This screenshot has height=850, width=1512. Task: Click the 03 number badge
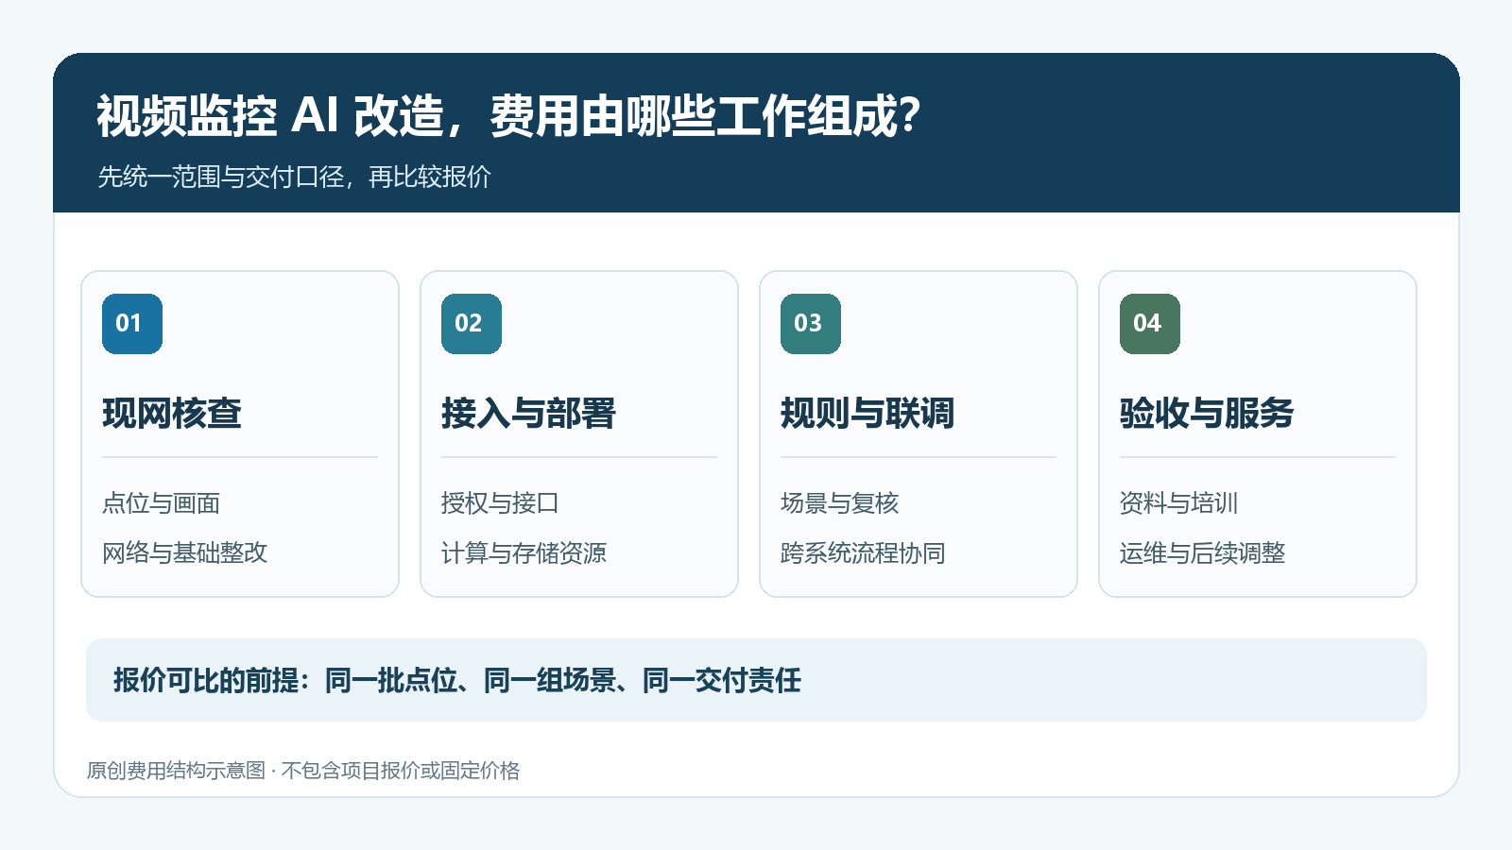(x=811, y=324)
